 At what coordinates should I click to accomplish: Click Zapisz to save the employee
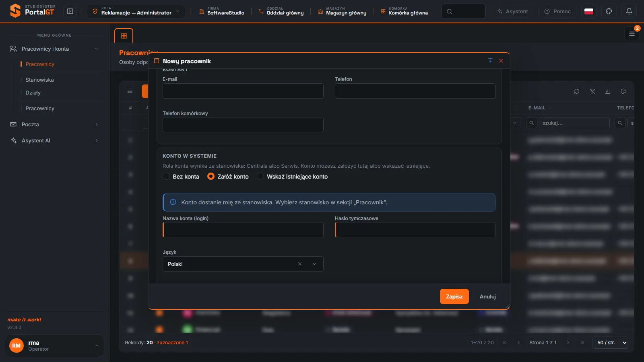click(454, 296)
